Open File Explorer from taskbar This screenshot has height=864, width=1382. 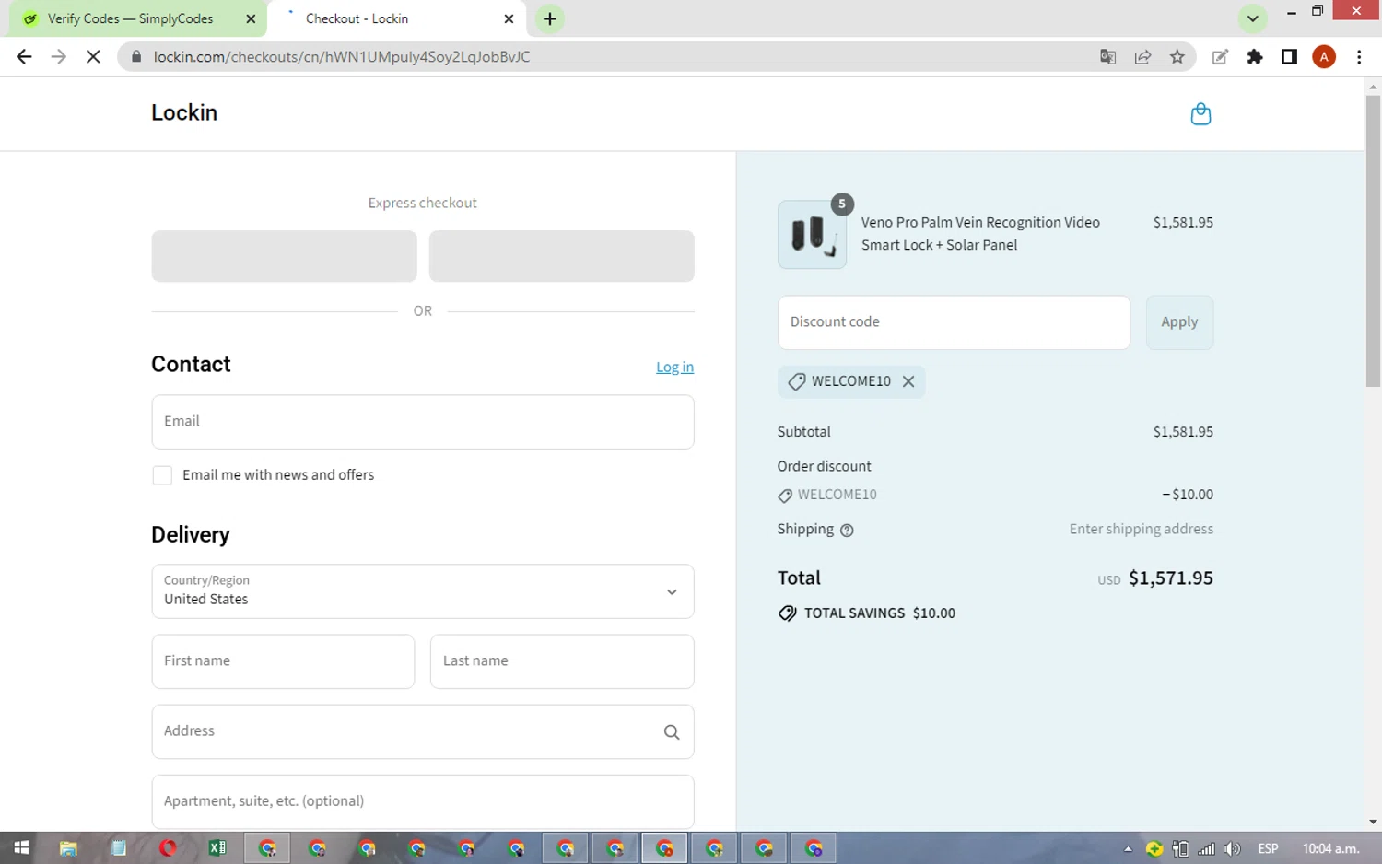[x=68, y=848]
